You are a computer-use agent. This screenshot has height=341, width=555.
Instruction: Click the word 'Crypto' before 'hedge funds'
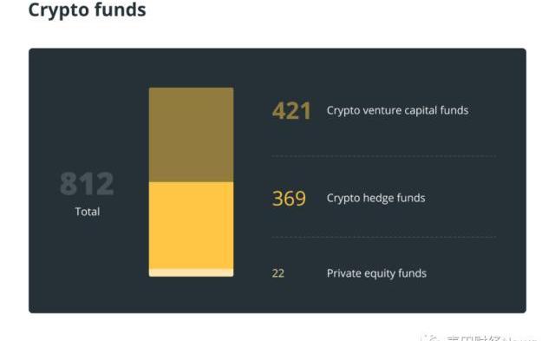pyautogui.click(x=343, y=199)
